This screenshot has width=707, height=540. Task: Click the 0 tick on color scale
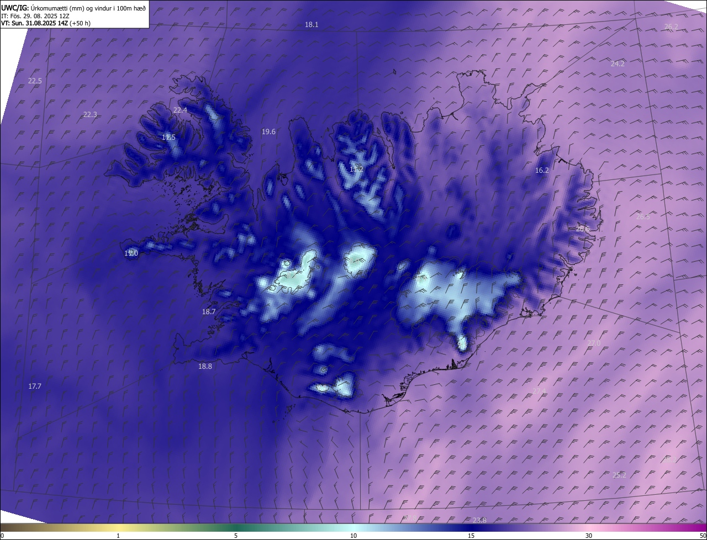(2, 536)
